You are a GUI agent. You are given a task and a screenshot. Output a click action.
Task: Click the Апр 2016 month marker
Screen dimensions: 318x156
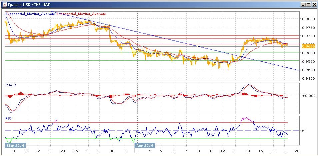(x=145, y=145)
